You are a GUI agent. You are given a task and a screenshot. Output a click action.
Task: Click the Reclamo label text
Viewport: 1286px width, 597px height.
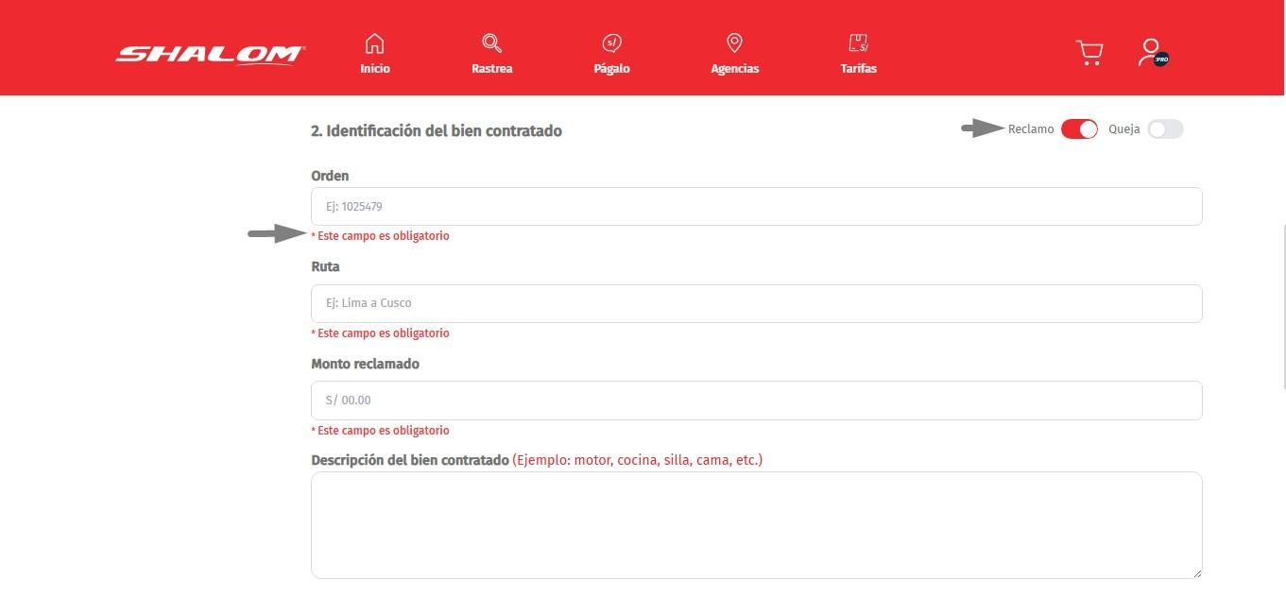(x=1031, y=129)
